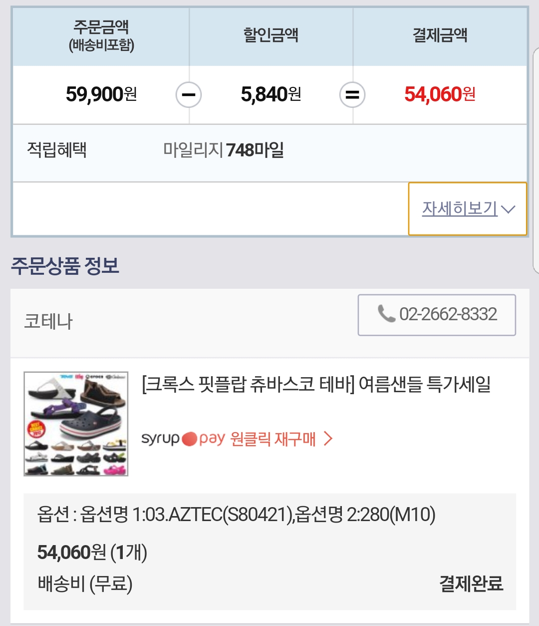Expand details with the 자세히보기 chevron
This screenshot has width=539, height=626.
tap(509, 209)
